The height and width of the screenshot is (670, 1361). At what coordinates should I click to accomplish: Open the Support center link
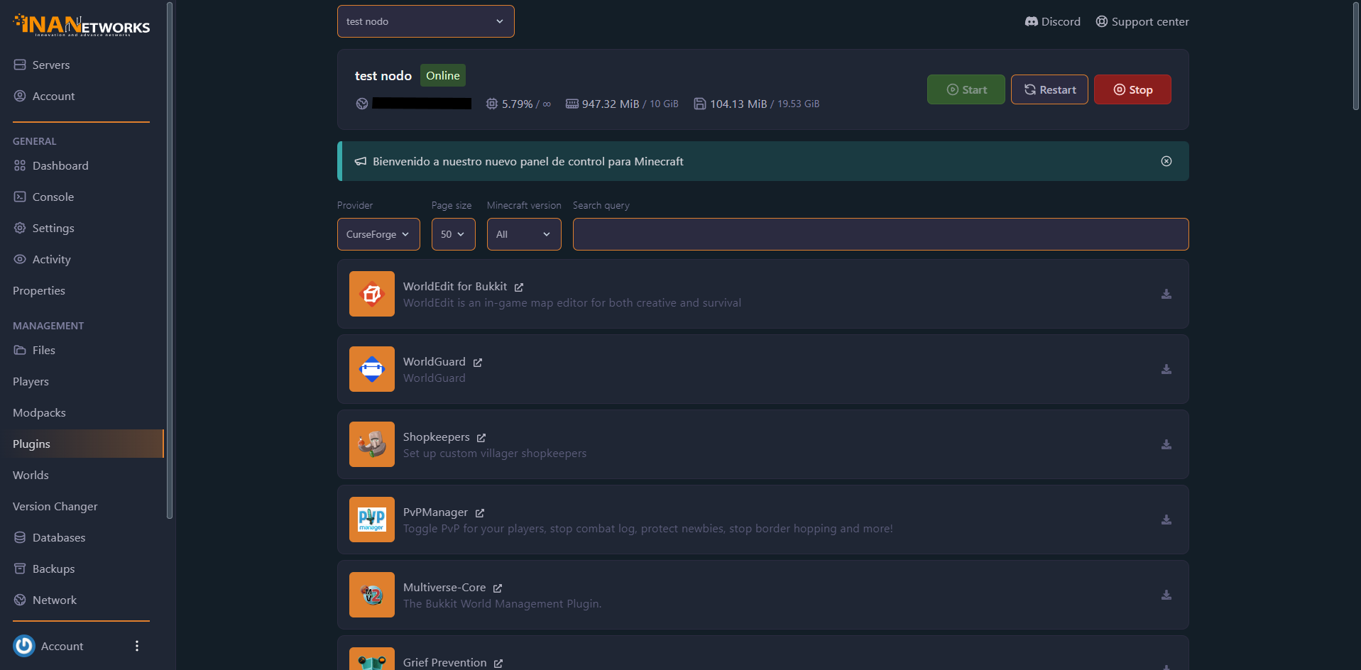point(1142,21)
